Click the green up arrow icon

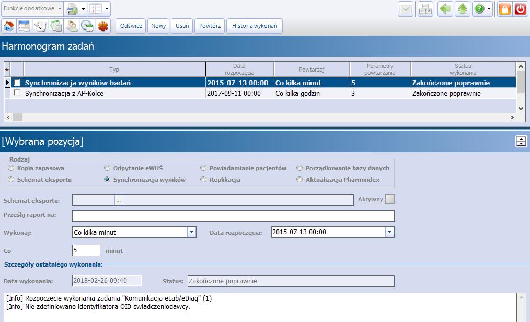pos(463,9)
